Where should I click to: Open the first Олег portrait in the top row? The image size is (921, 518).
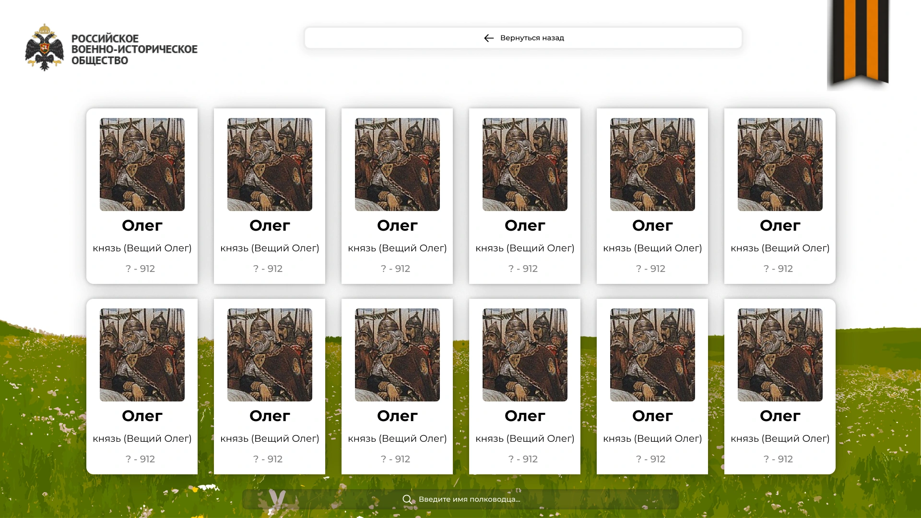[142, 165]
